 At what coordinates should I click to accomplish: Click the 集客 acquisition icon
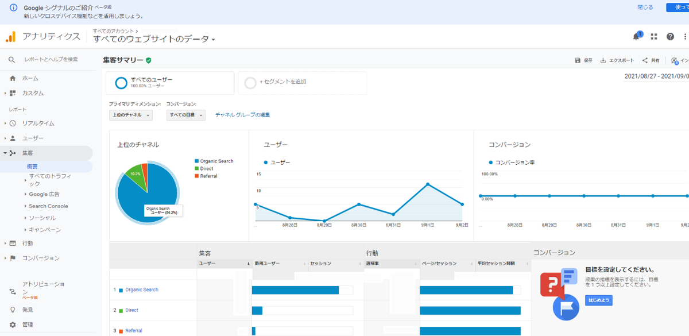(x=13, y=153)
